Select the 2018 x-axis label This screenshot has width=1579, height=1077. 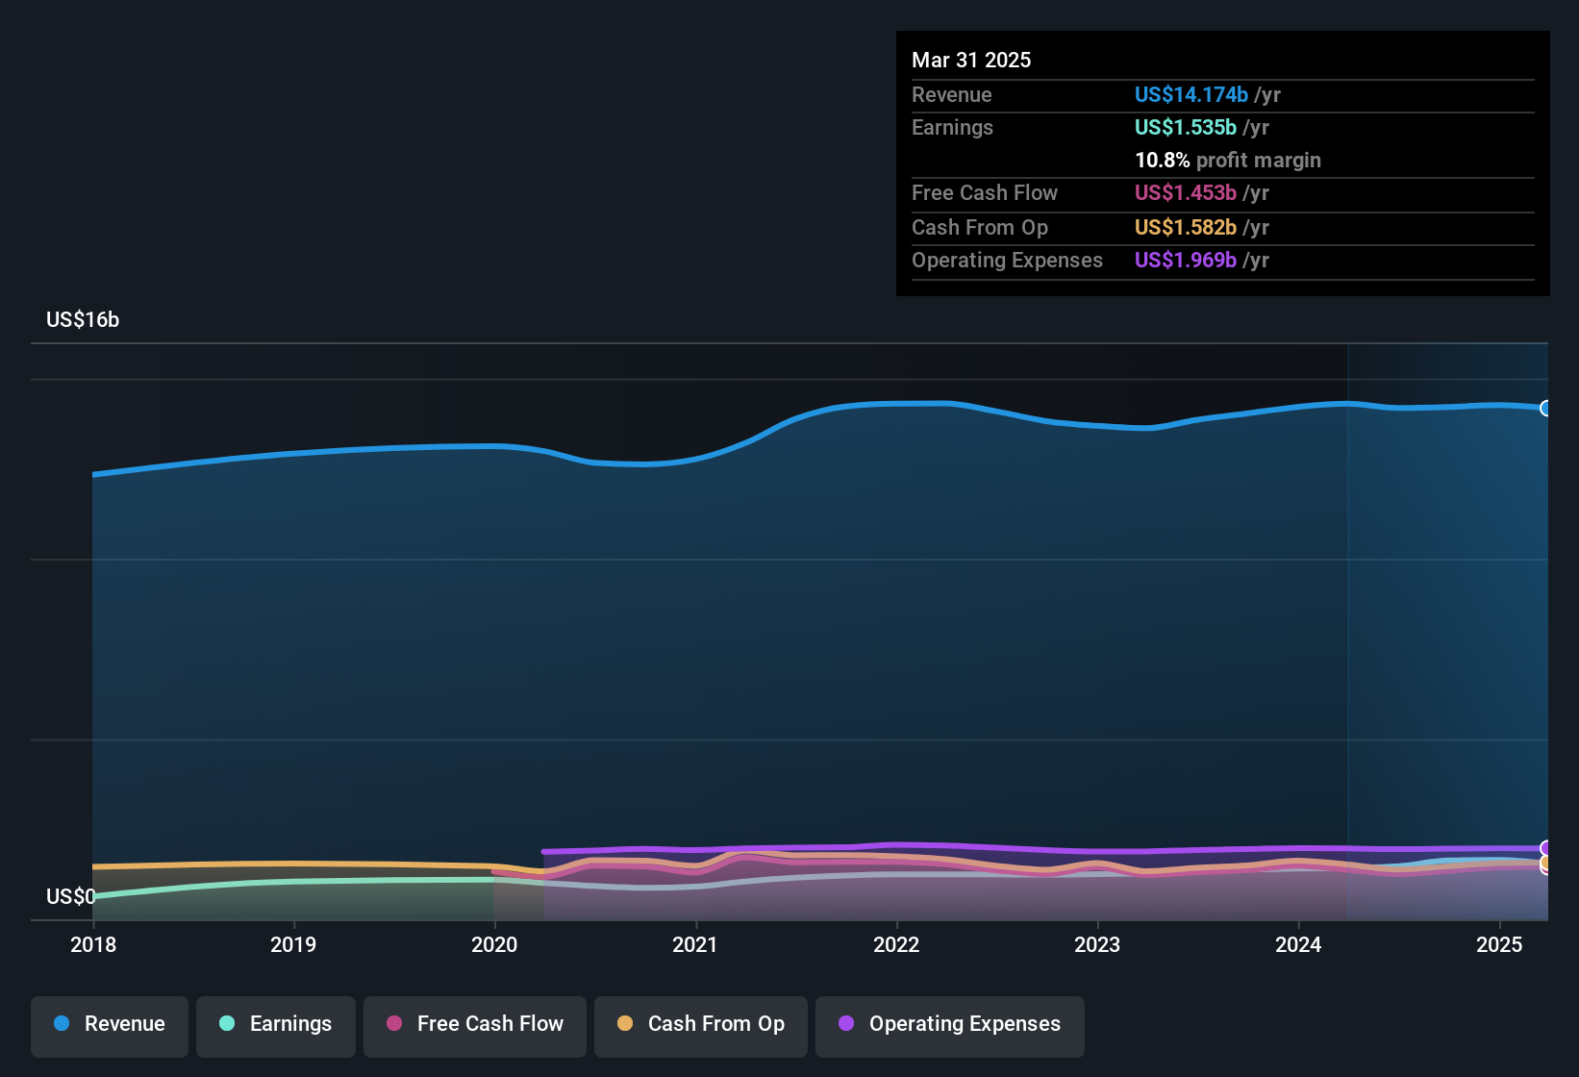[93, 944]
